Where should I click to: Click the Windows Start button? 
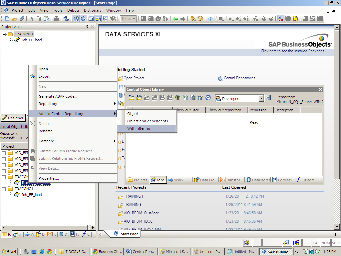9,252
